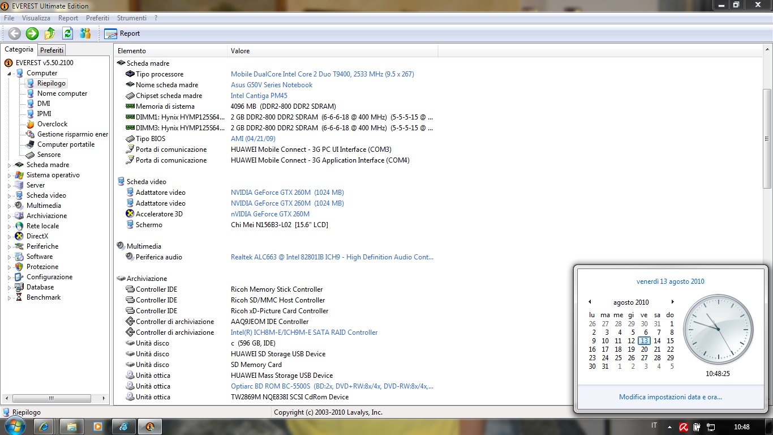Click the Periferiche tree icon
Screen dimensions: 773x435
point(19,246)
